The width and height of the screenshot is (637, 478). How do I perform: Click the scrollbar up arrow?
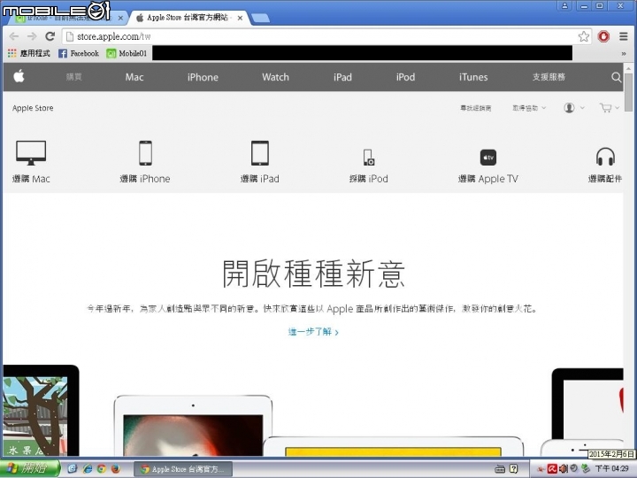point(629,68)
